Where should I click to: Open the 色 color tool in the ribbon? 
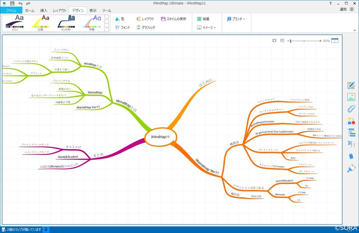(121, 19)
